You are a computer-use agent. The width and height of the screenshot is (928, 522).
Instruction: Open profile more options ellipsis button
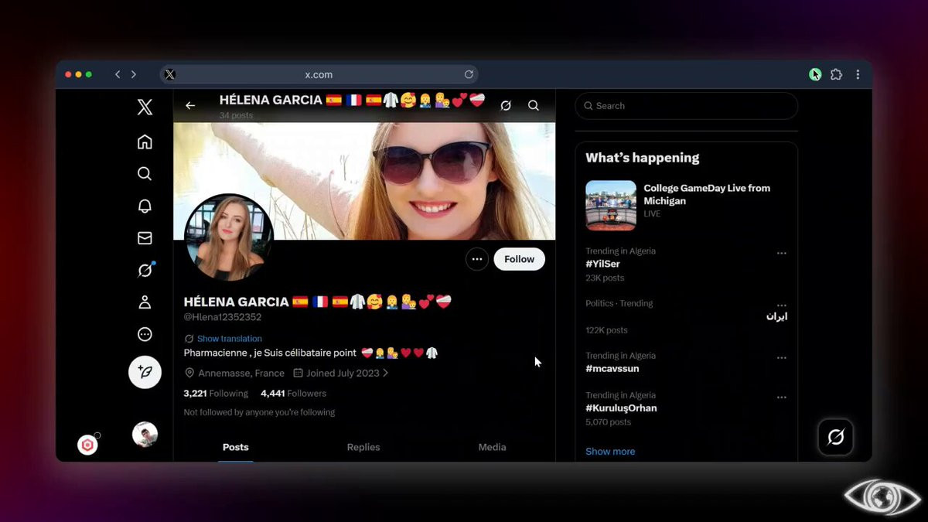[x=477, y=259]
